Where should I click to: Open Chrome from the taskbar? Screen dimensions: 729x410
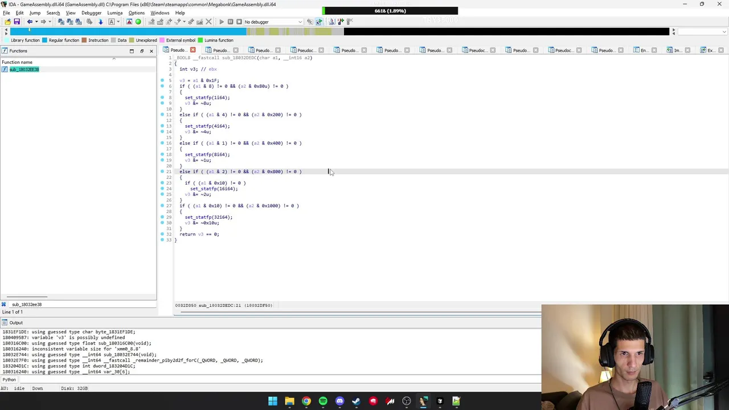(x=306, y=401)
